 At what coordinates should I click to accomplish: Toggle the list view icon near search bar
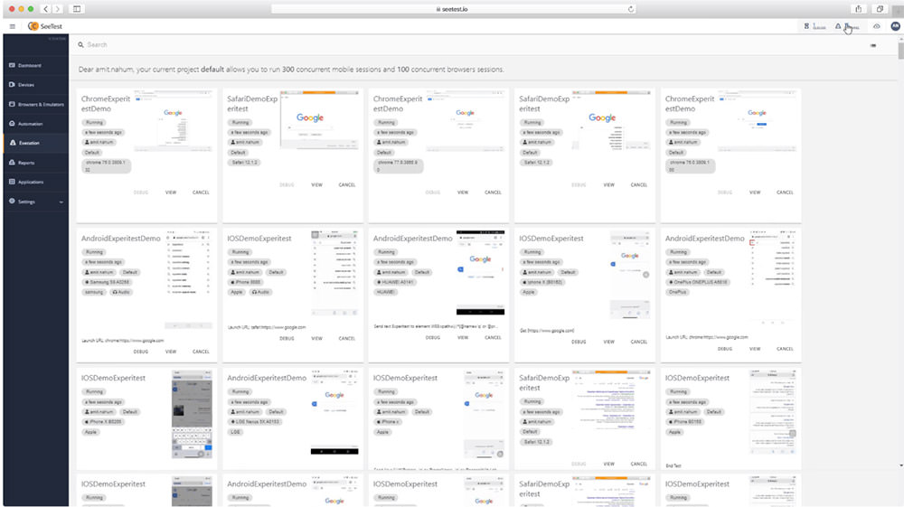pos(872,44)
